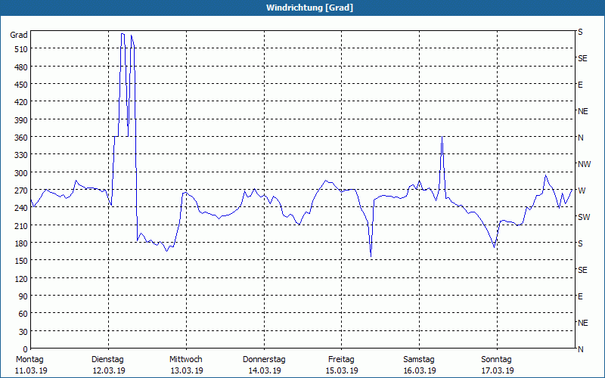Select the Dienstag day label
Viewport: 605px width, 378px height.
pos(107,360)
